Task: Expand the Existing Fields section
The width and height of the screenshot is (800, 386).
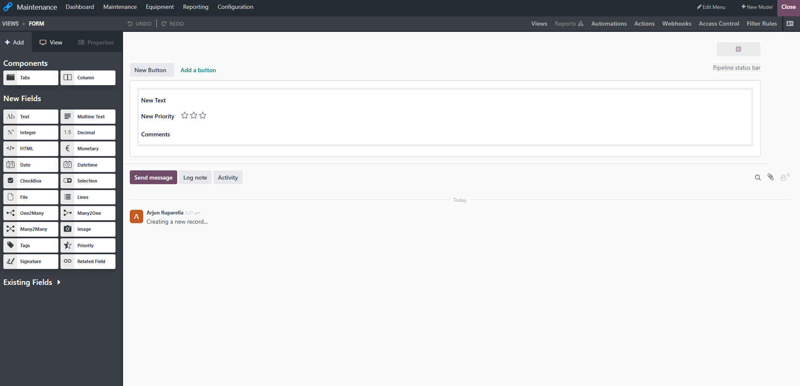Action: (x=32, y=282)
